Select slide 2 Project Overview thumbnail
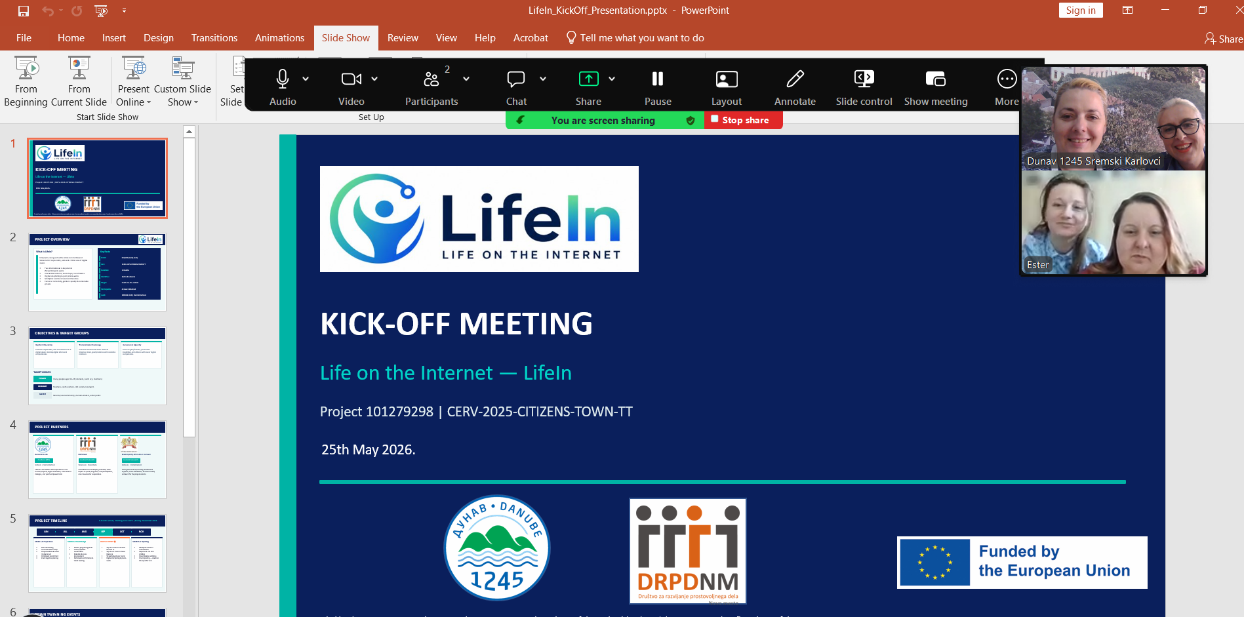Screen dimensions: 1244x617 (97, 271)
